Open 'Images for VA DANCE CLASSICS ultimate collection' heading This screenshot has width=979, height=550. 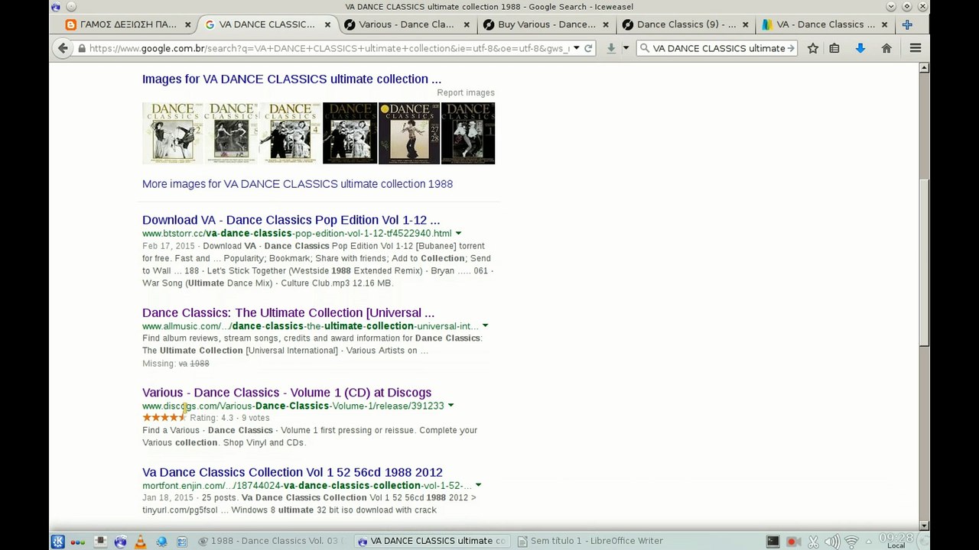coord(291,79)
